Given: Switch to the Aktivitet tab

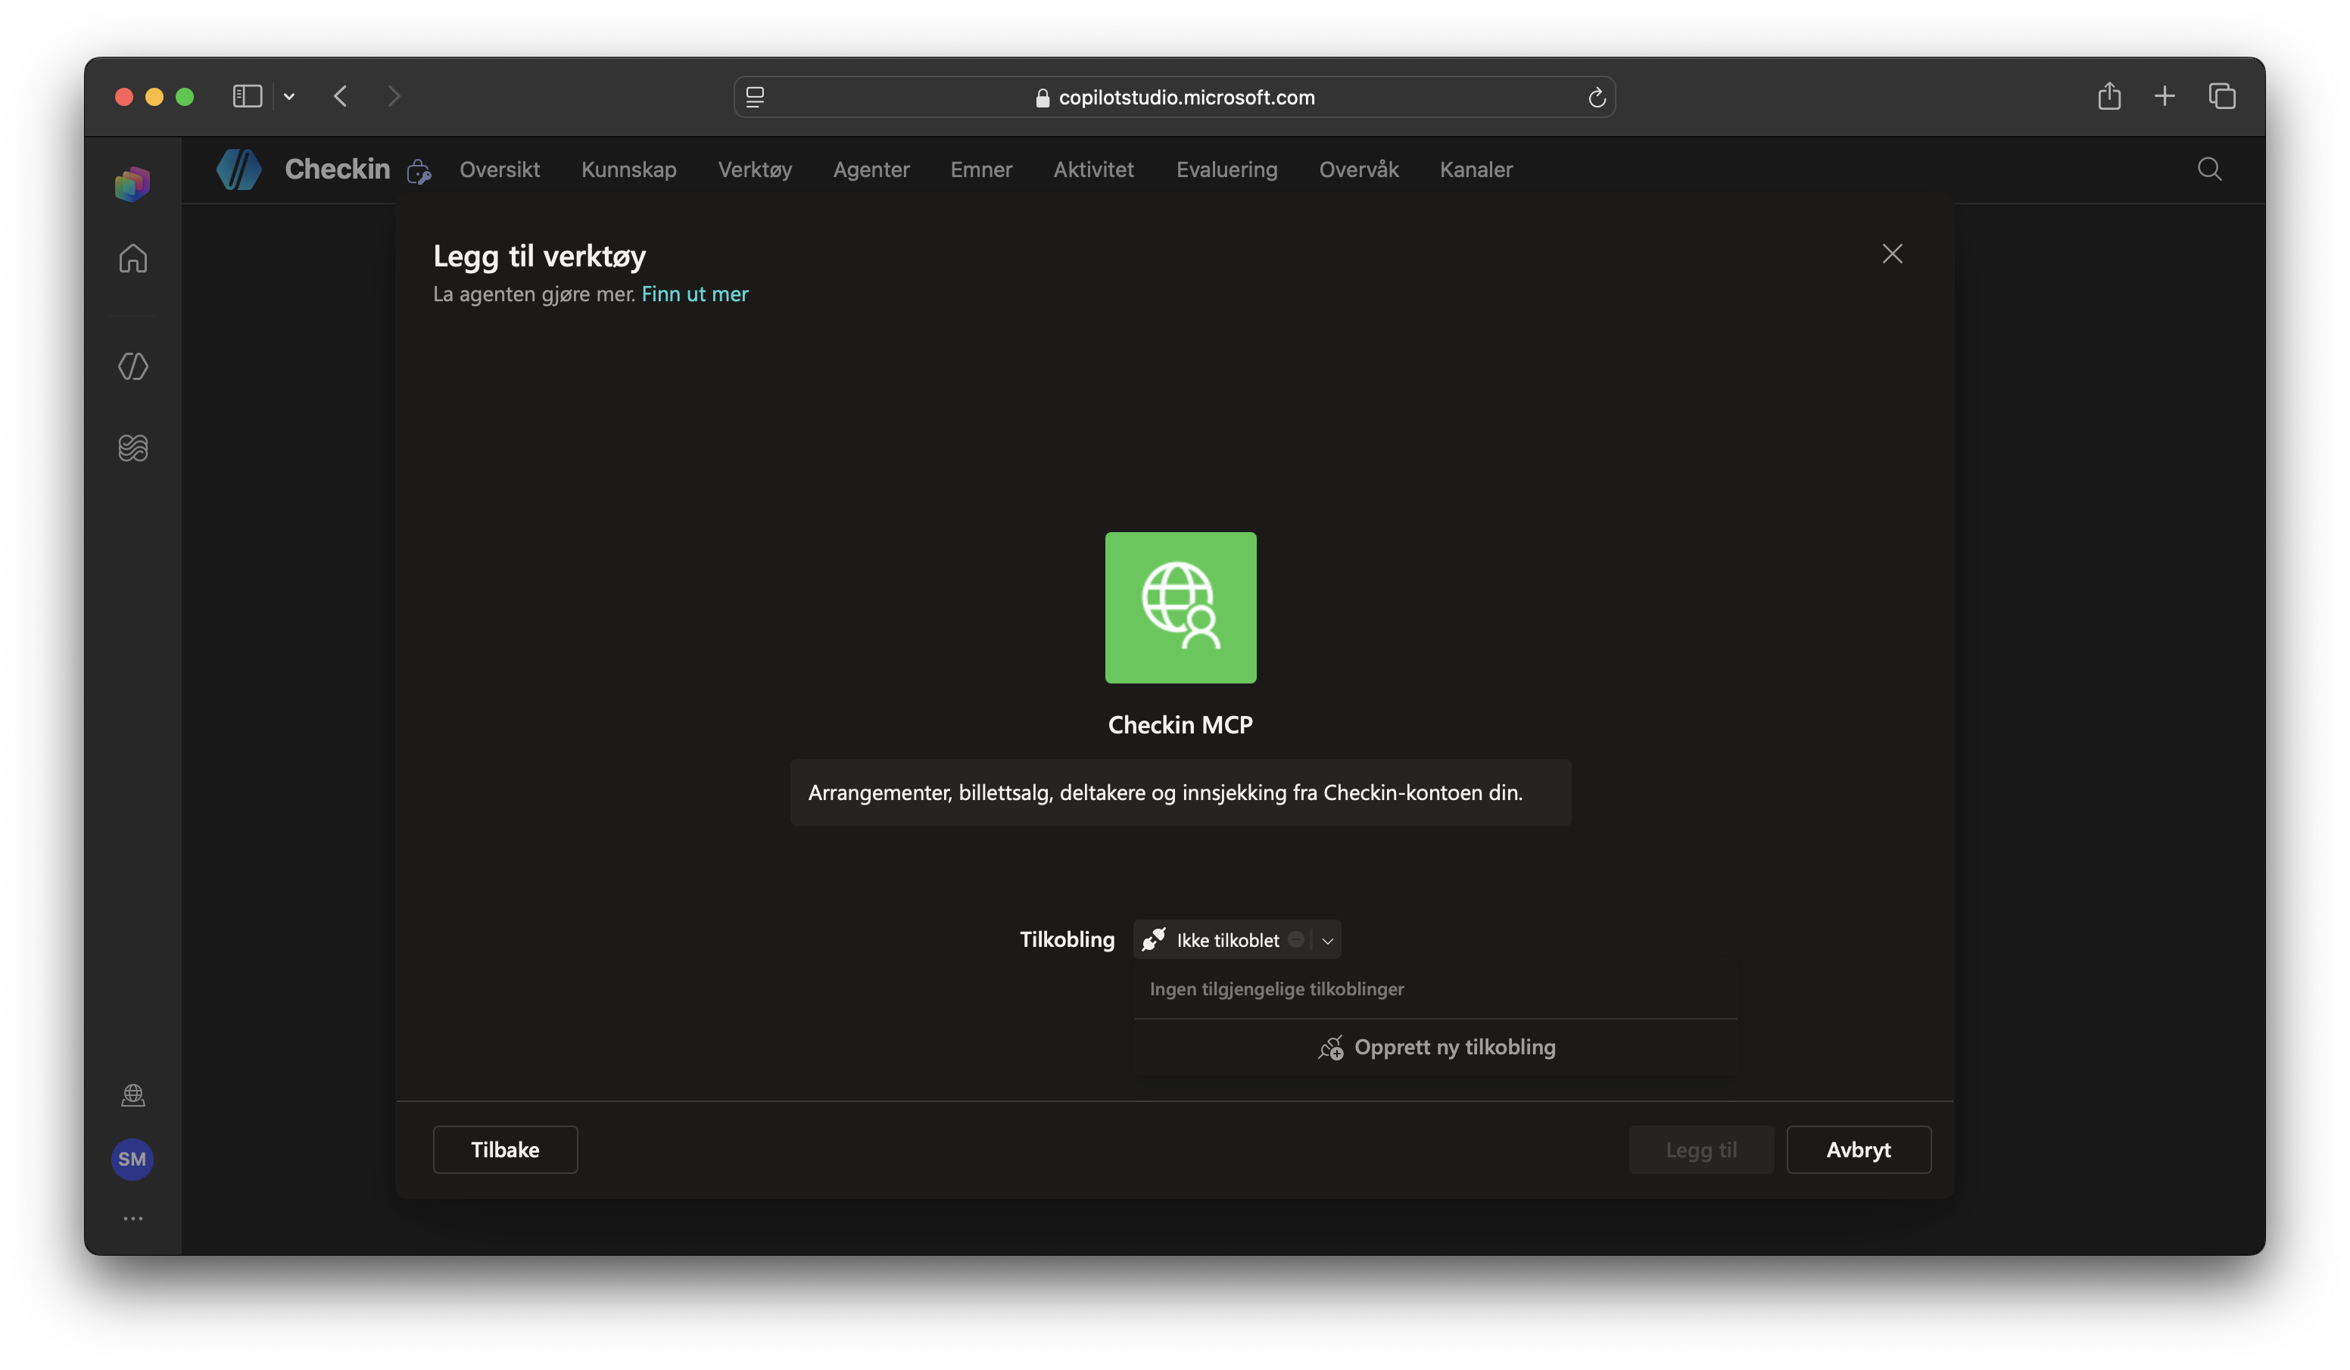Looking at the screenshot, I should [x=1093, y=170].
